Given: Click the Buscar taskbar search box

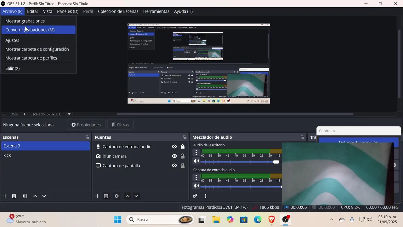Looking at the screenshot, I should tap(160, 219).
